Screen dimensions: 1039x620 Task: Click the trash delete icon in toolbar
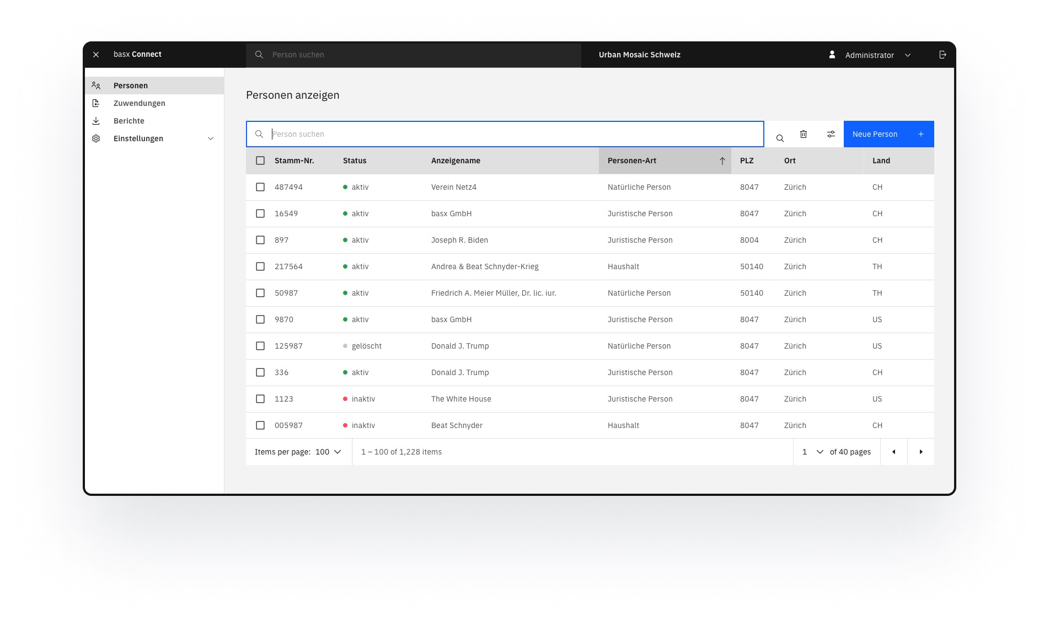(804, 134)
